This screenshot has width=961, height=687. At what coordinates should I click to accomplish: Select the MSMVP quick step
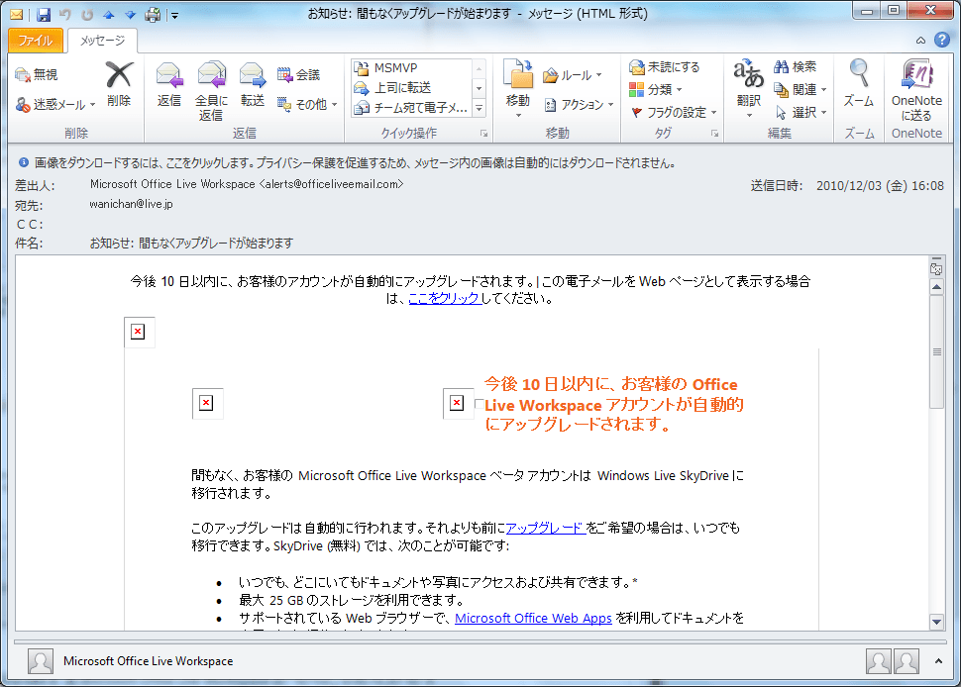coord(412,68)
